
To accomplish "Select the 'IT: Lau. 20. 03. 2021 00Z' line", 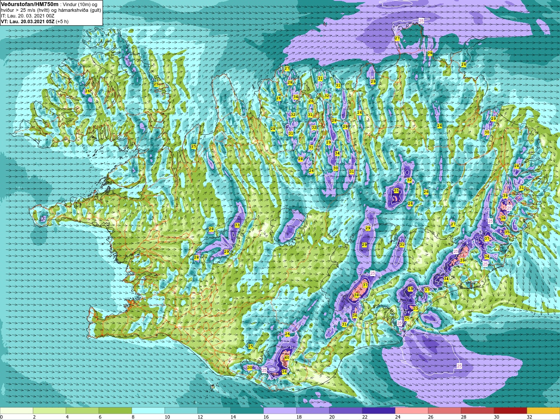I will [x=28, y=15].
